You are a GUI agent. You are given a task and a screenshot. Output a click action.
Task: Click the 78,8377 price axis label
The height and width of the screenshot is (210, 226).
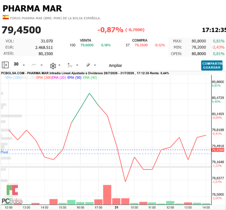point(218,178)
